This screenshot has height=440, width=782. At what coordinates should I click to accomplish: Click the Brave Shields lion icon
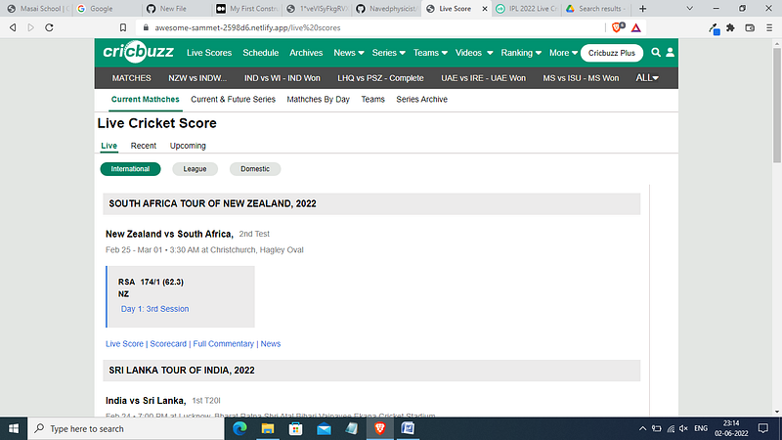(618, 27)
